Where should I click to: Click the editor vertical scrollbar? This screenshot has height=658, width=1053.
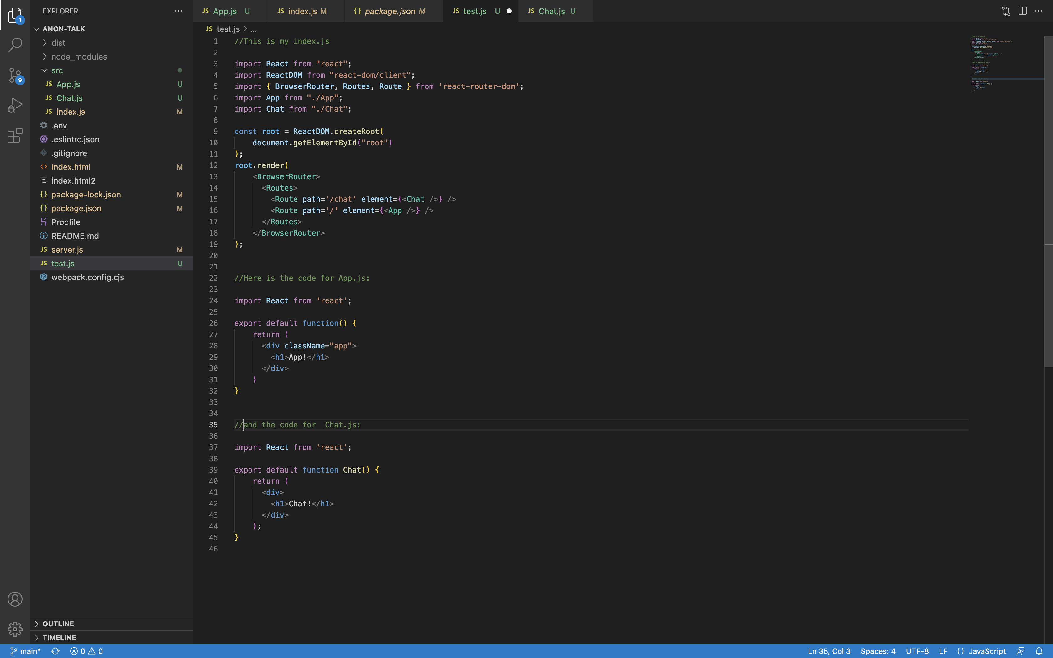click(1048, 201)
